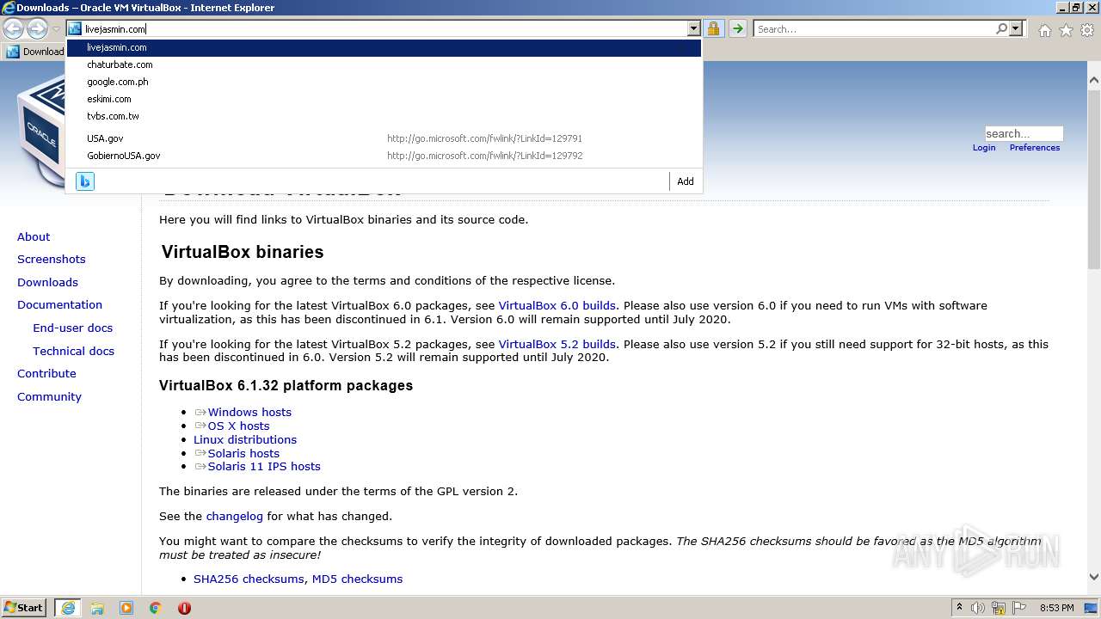Show hidden tray icons arrow

coord(959,608)
